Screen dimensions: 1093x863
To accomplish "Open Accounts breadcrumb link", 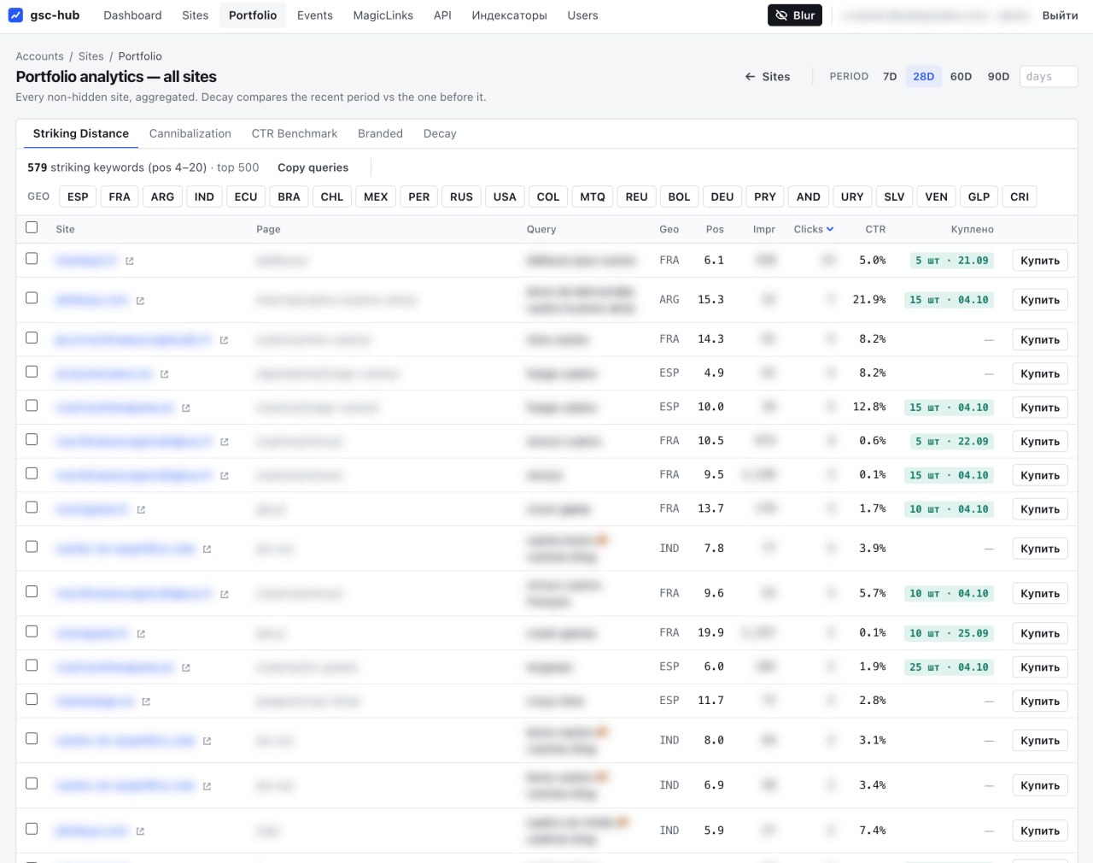I will coord(39,56).
